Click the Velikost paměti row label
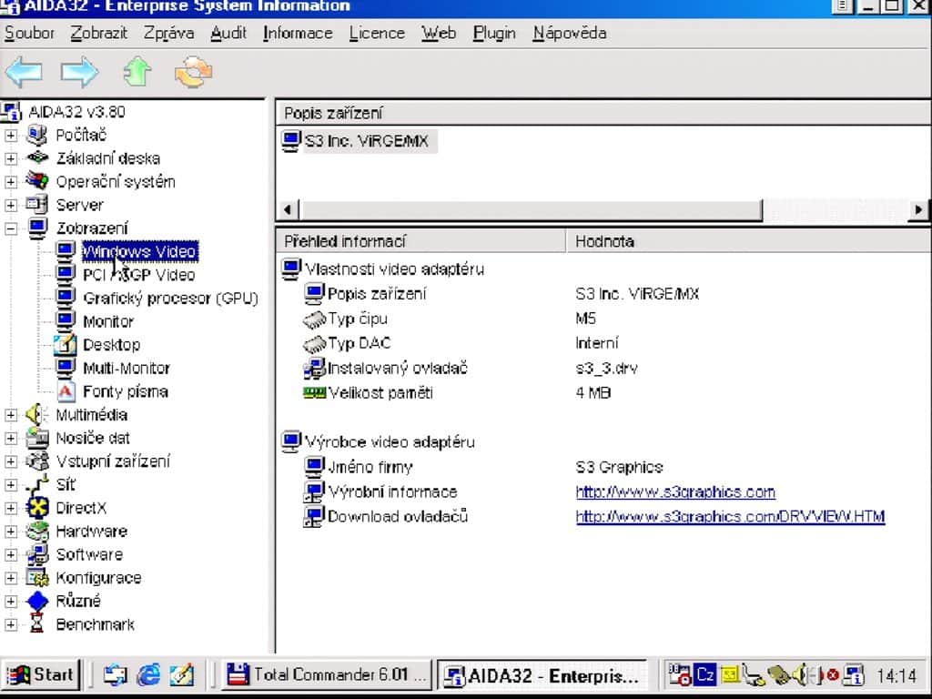932x699 pixels. (x=380, y=393)
